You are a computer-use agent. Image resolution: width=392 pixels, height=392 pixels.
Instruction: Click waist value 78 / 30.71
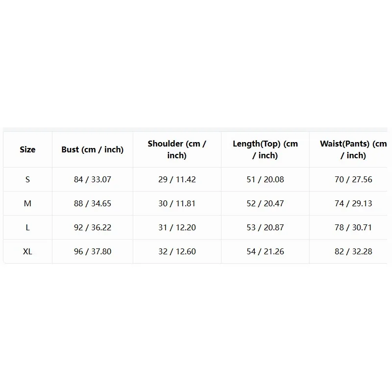click(353, 227)
